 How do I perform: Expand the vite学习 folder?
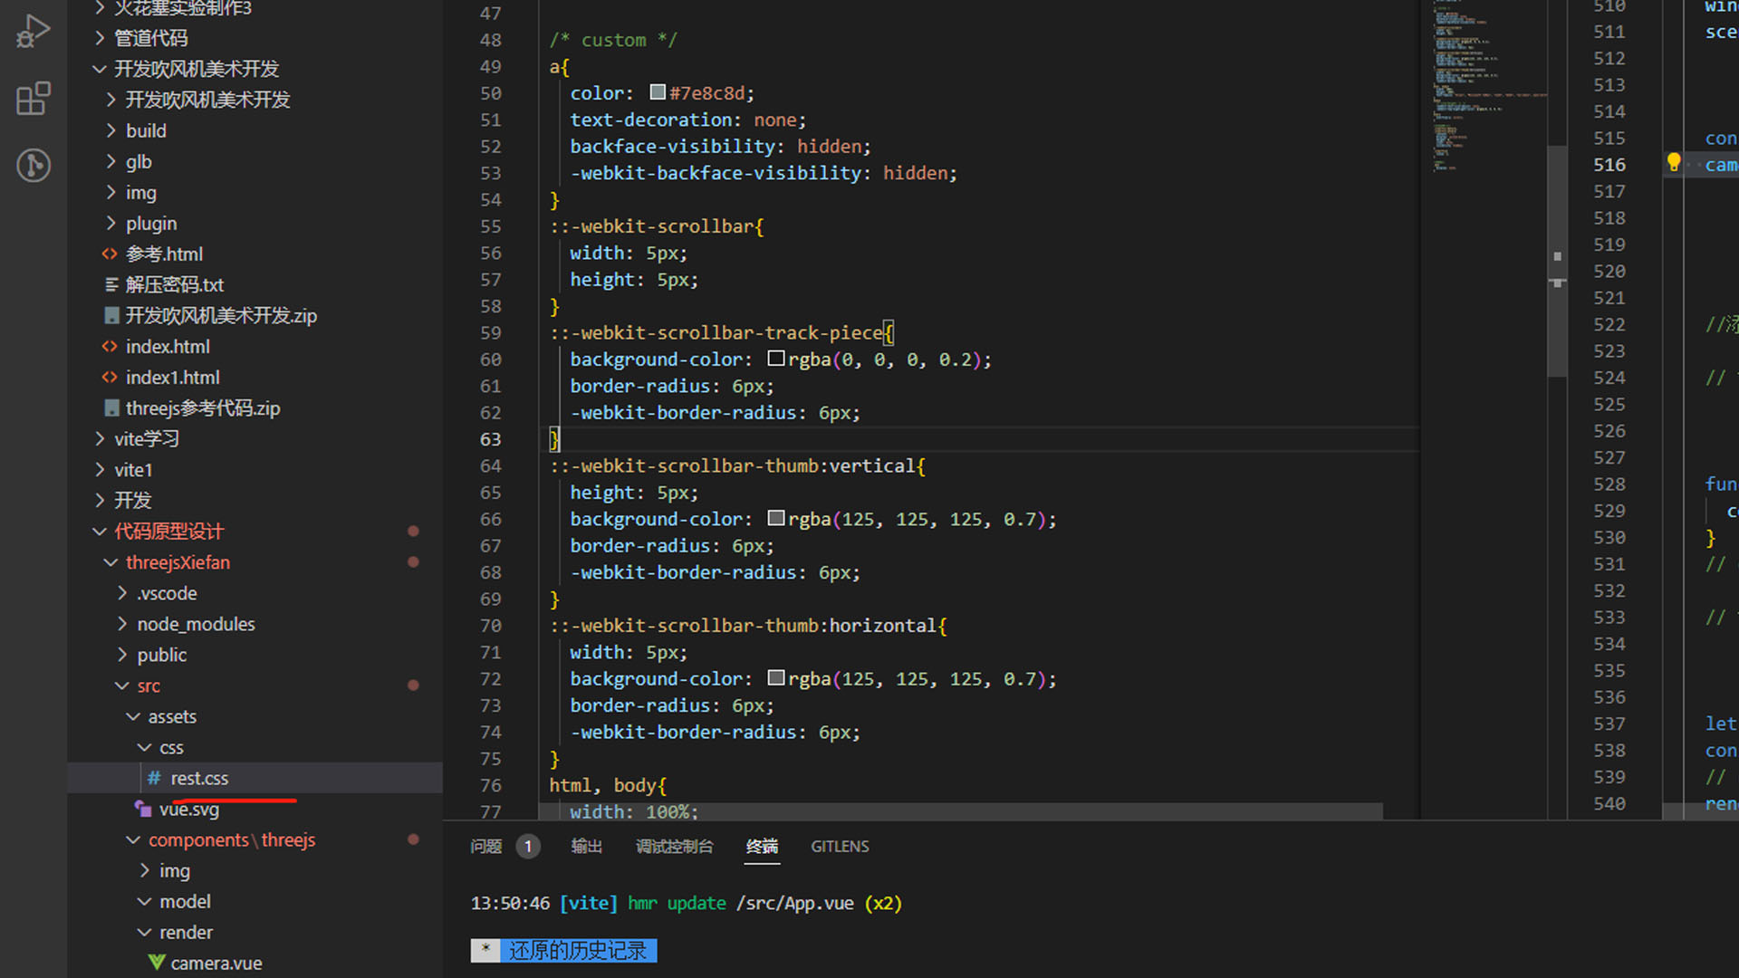click(100, 439)
